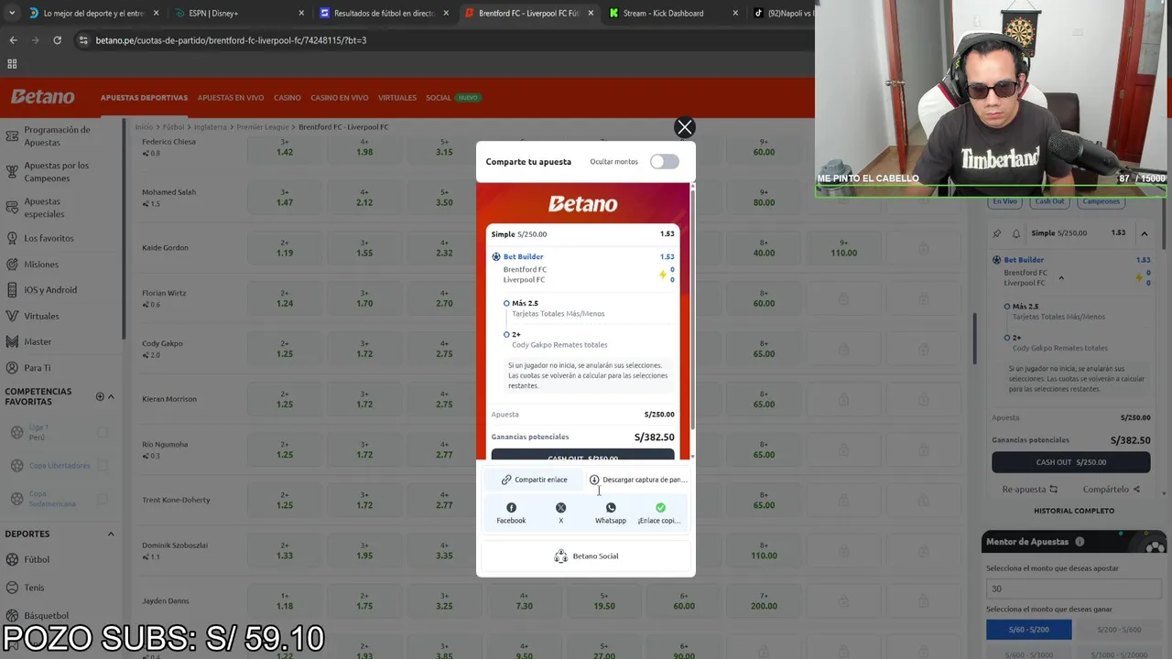Image resolution: width=1172 pixels, height=659 pixels.
Task: Click the Premier League breadcrumb
Action: click(x=262, y=127)
